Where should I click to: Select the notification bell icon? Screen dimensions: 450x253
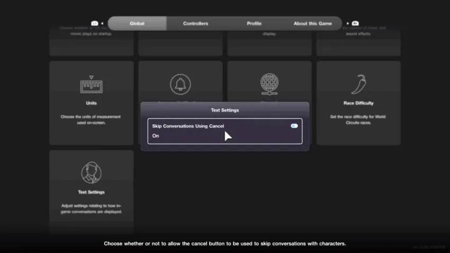point(180,84)
